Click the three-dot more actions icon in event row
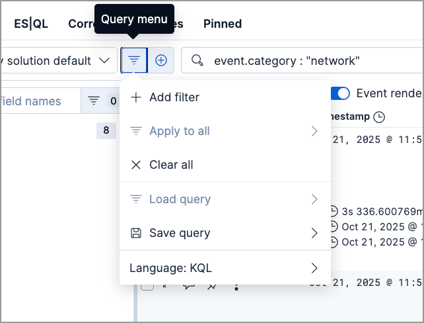This screenshot has width=424, height=323. tap(236, 286)
